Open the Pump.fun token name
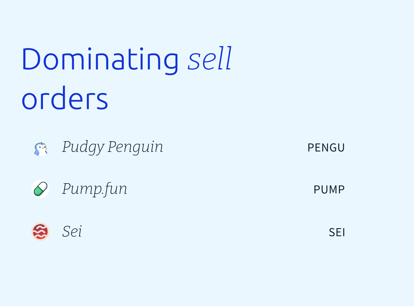Viewport: 414px width, 306px height. (95, 189)
